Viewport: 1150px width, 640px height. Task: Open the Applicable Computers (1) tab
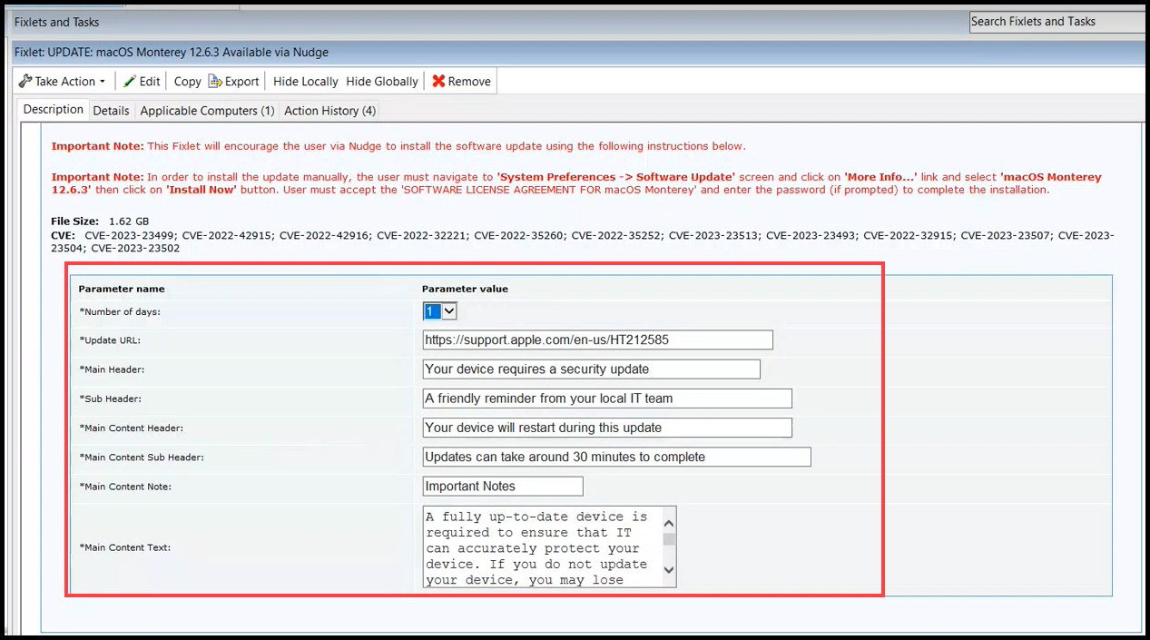[x=207, y=111]
